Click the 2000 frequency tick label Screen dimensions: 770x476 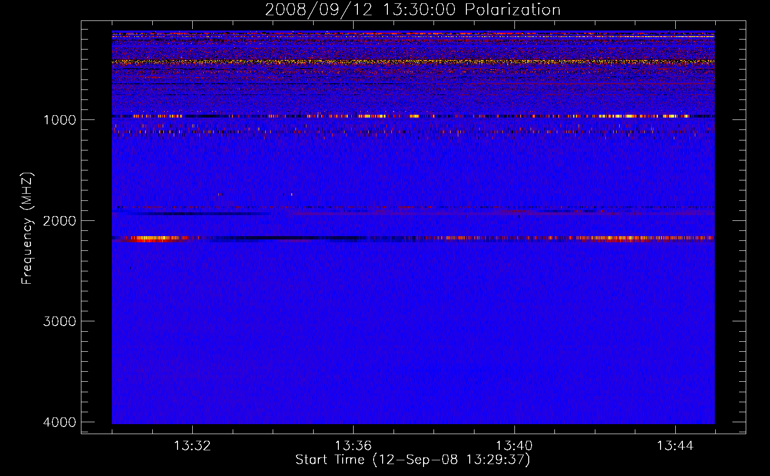point(60,221)
